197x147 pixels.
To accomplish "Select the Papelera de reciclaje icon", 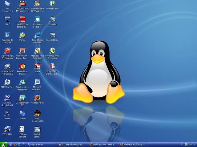I will click(x=7, y=35).
